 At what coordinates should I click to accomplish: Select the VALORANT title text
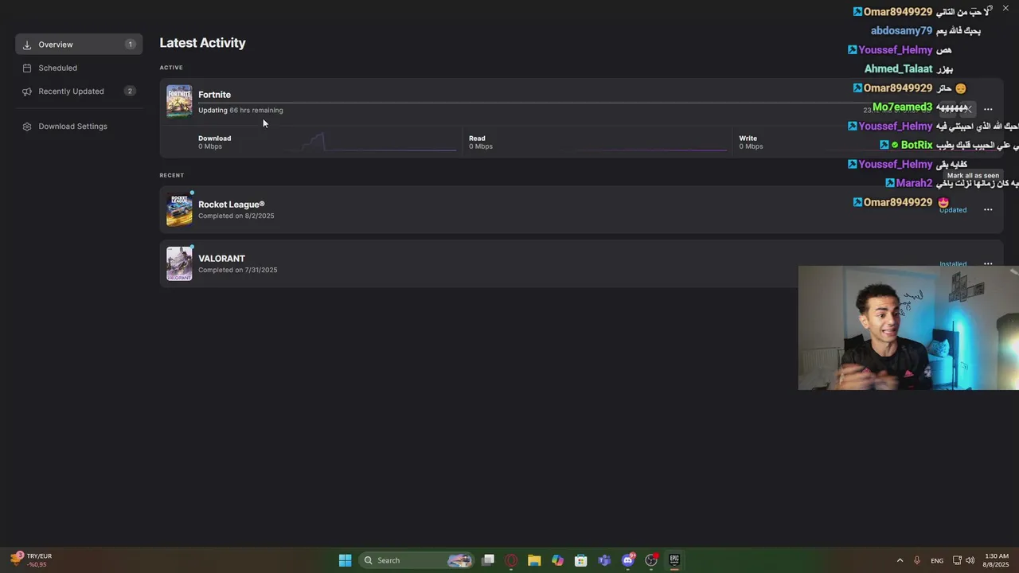[221, 259]
